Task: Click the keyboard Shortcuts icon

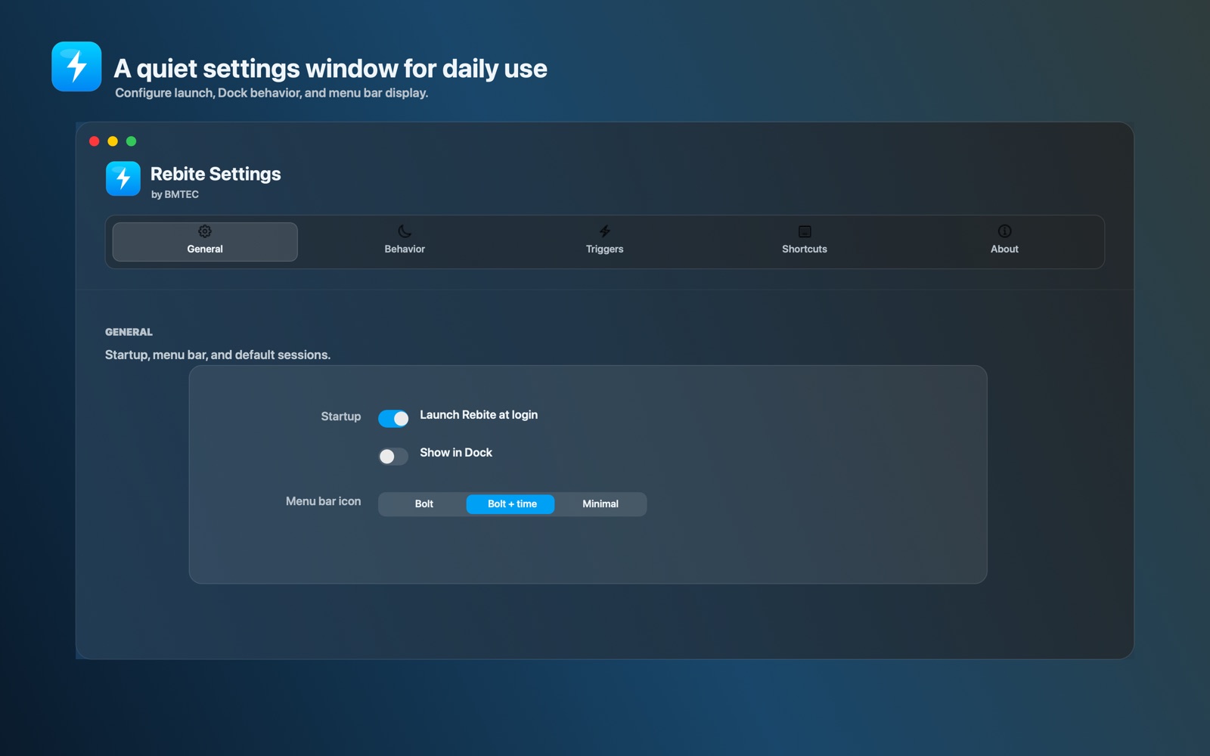Action: [805, 231]
